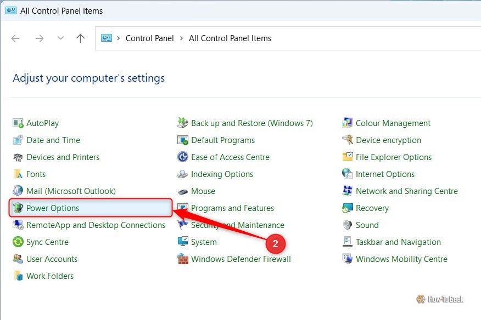Expand the chevron before Control Panel breadcrumb
Viewport: 481px width, 320px height.
(119, 38)
